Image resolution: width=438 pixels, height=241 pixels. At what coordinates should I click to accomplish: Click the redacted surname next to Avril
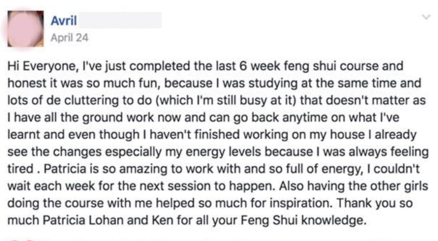point(120,20)
